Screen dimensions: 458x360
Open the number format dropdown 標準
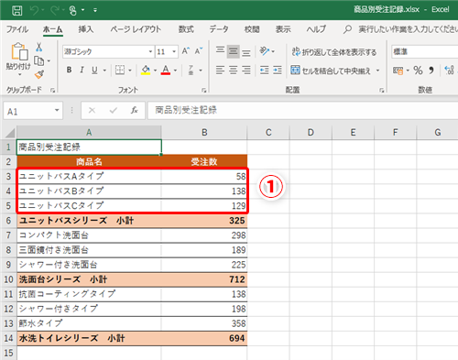425,52
